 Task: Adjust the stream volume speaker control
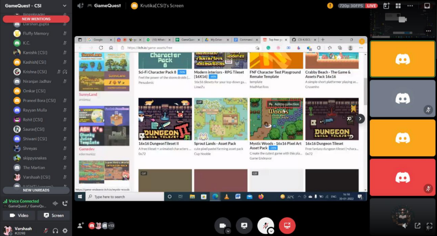(404, 226)
